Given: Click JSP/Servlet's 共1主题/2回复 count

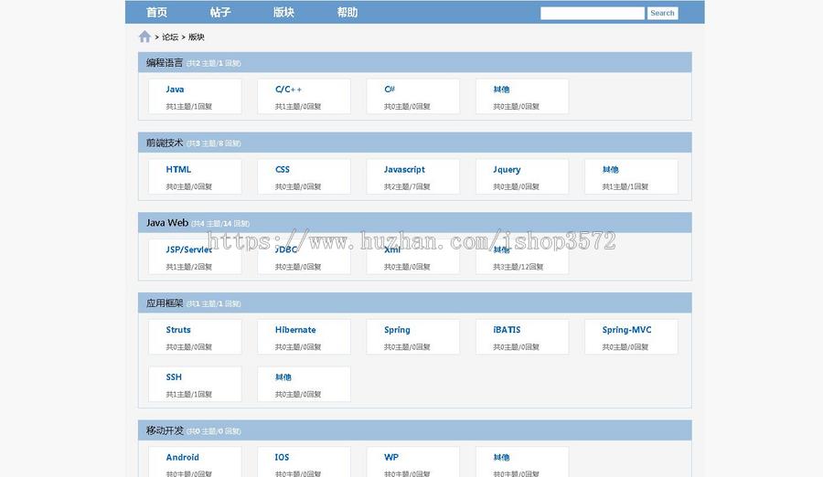Looking at the screenshot, I should coord(189,267).
